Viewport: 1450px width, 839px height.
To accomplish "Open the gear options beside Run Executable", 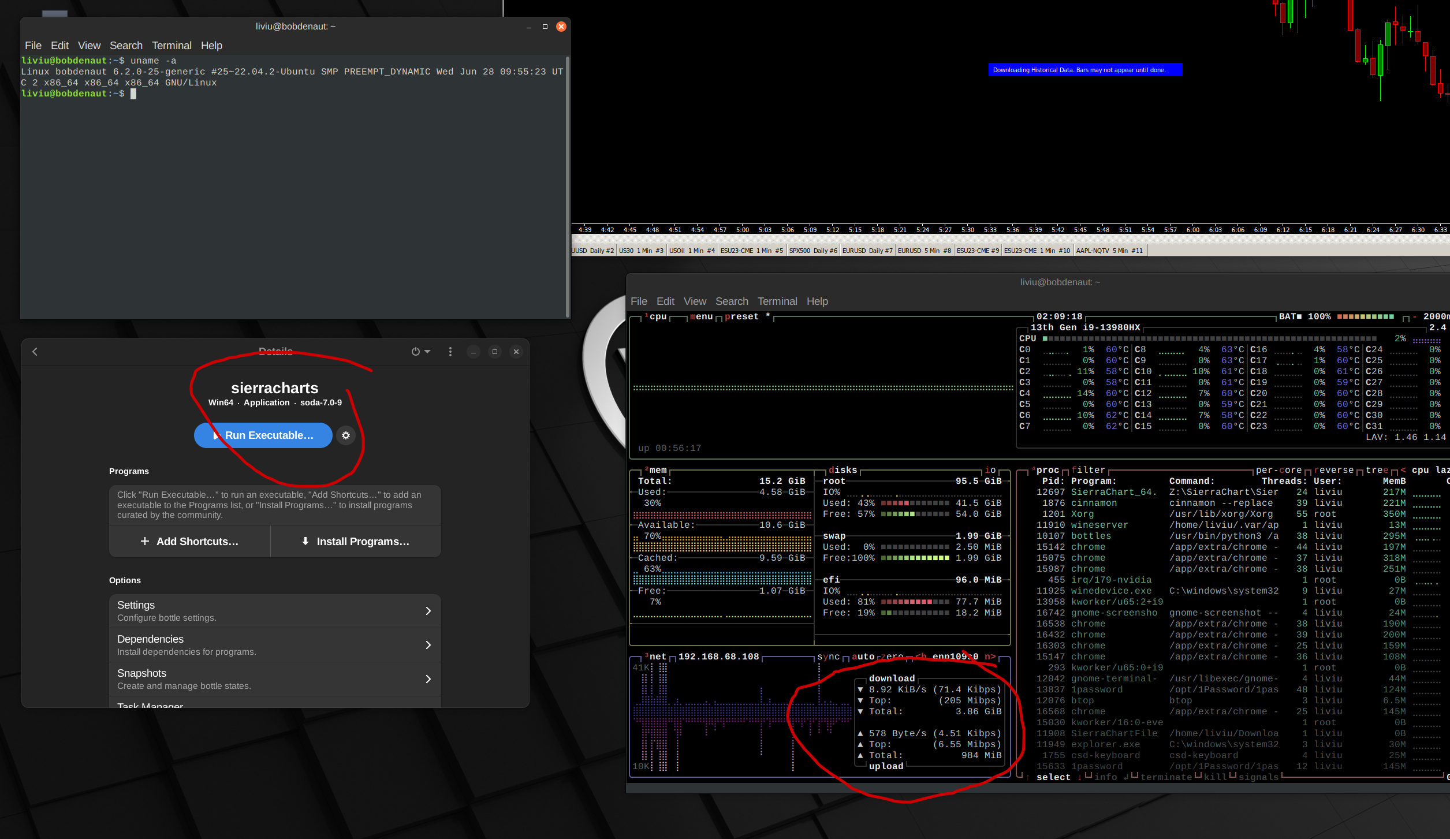I will point(346,435).
